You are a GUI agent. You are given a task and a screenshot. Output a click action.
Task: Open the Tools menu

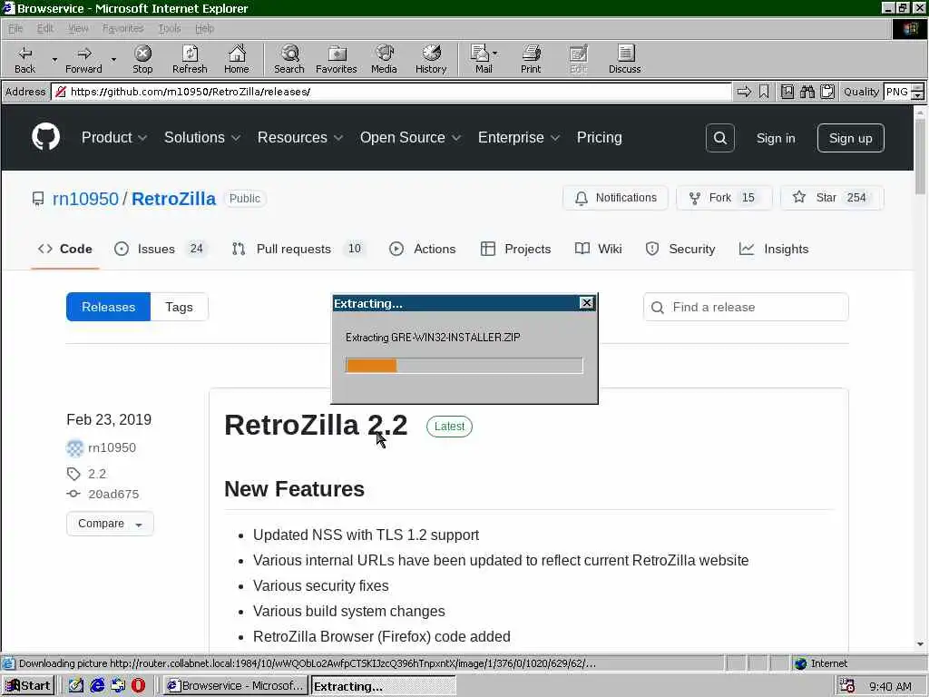[170, 28]
